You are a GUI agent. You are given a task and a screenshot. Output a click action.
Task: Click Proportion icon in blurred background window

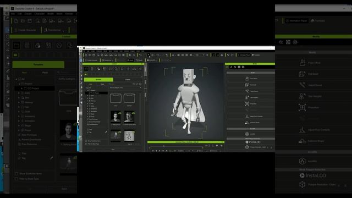tap(302, 107)
